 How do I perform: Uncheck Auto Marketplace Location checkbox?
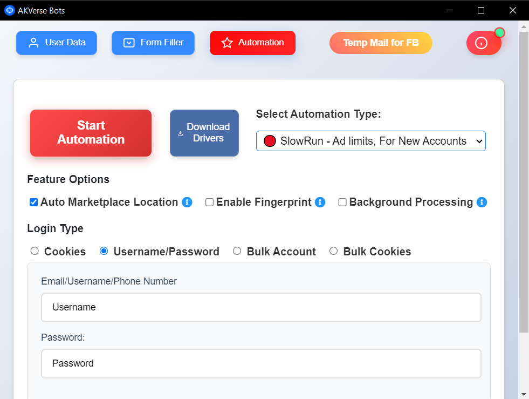coord(33,202)
